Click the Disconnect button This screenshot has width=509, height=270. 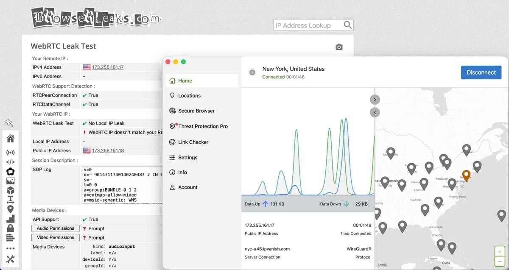pos(481,72)
